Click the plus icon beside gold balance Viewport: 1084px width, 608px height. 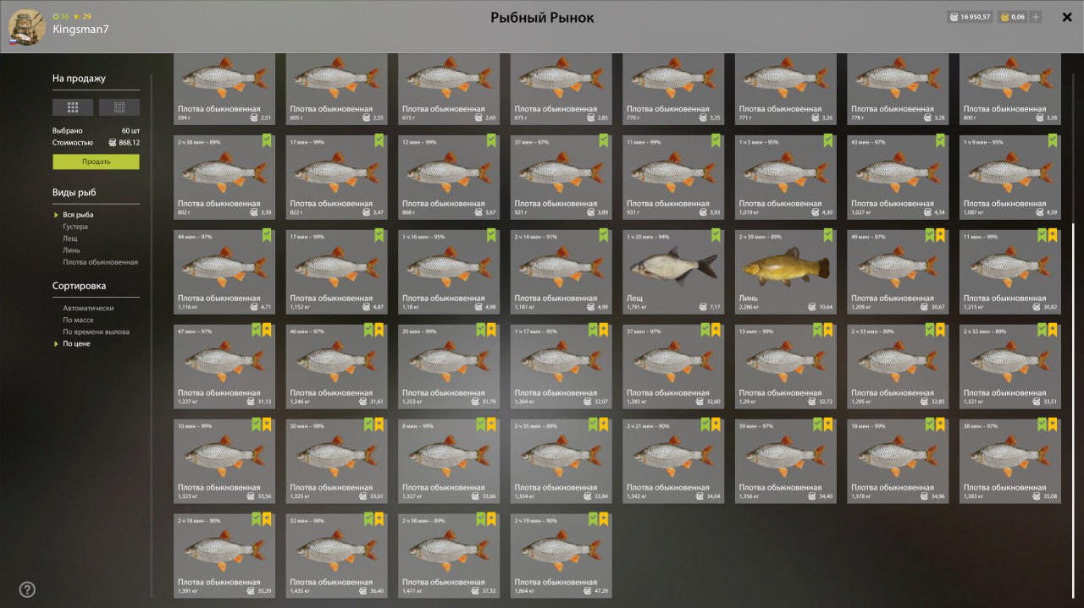point(1036,17)
